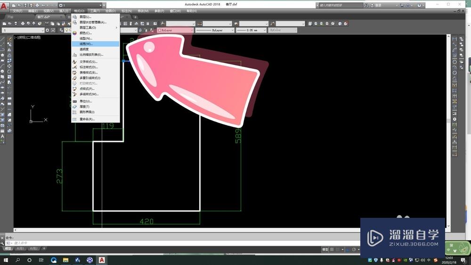Screen dimensions: 471x265
Task: Click the viewport label [-][俯视][二维线框]
Action: pyautogui.click(x=28, y=38)
